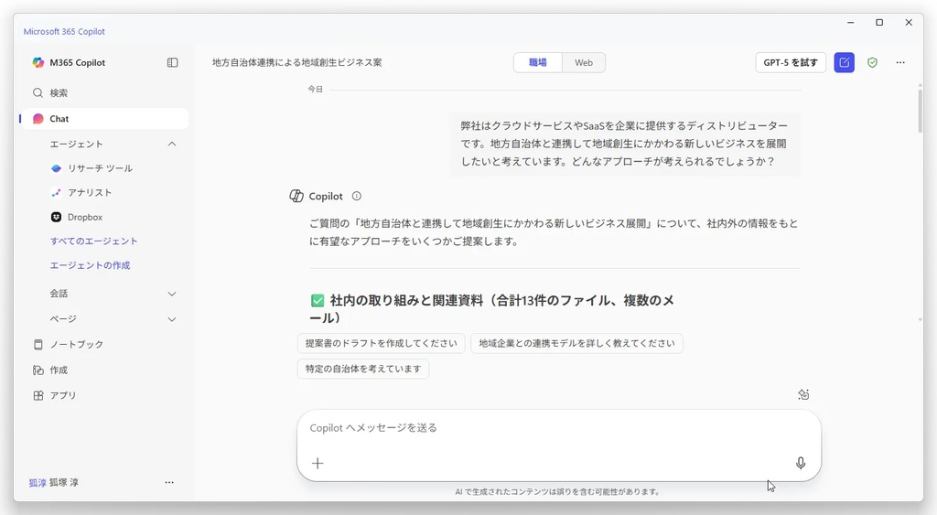This screenshot has height=515, width=937.
Task: Click the chat title 地方自治体連携による地域創生ビジネス案
Action: coord(297,63)
